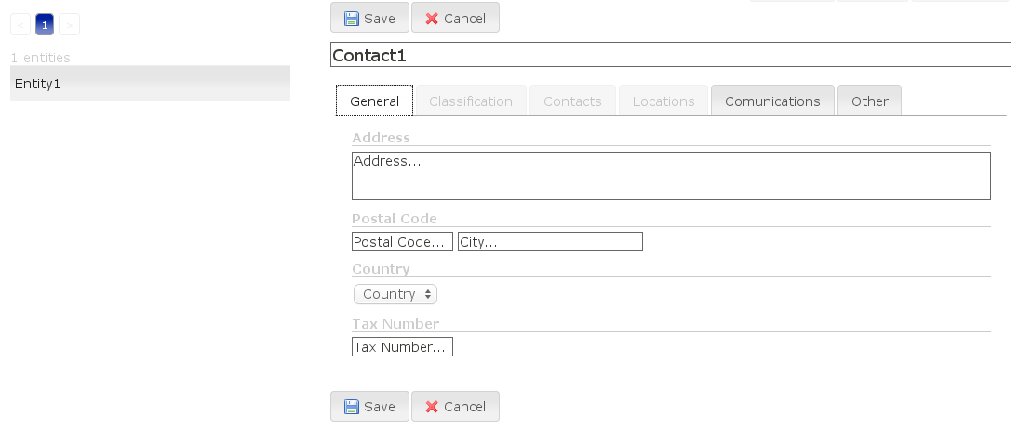Screen dimensions: 1018x430
Task: Click the City input field
Action: (x=551, y=242)
